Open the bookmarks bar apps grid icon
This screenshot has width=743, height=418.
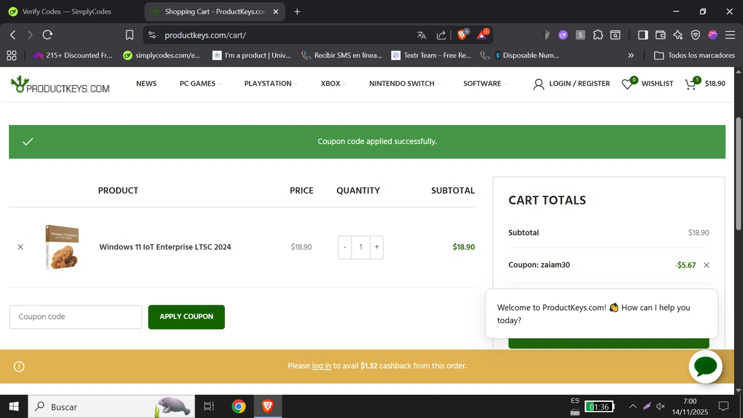click(x=11, y=55)
